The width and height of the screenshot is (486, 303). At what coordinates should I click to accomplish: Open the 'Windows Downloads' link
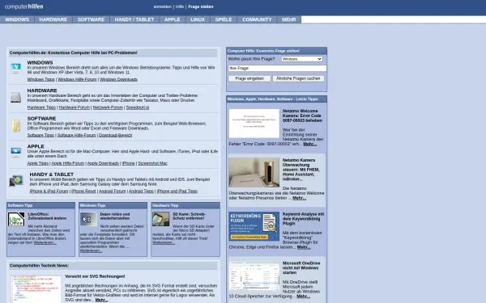[x=118, y=79]
